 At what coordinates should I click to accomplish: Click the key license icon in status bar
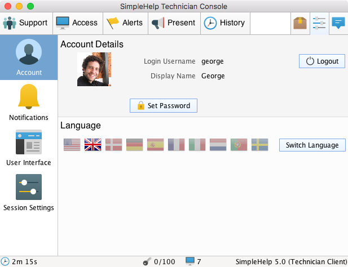(x=147, y=261)
